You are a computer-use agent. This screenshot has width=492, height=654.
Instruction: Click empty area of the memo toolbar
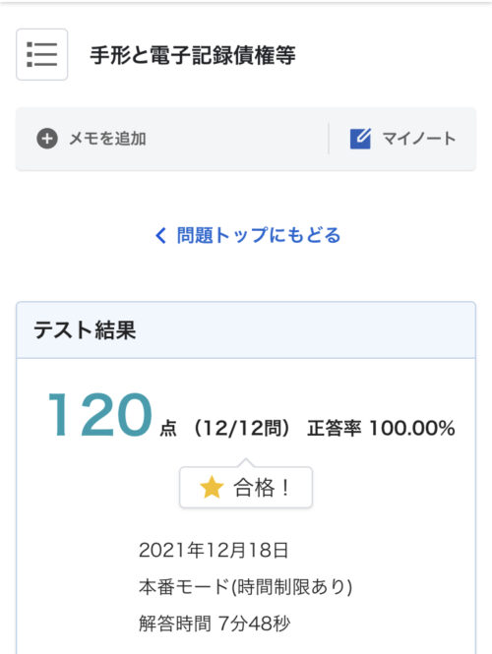coord(238,139)
